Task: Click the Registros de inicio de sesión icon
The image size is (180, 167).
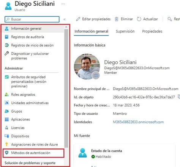Action: pos(6,45)
